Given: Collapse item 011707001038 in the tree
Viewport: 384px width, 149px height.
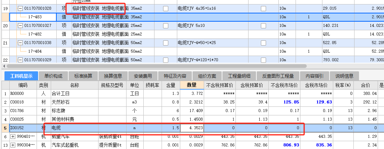Looking at the screenshot, I should pos(21,43).
